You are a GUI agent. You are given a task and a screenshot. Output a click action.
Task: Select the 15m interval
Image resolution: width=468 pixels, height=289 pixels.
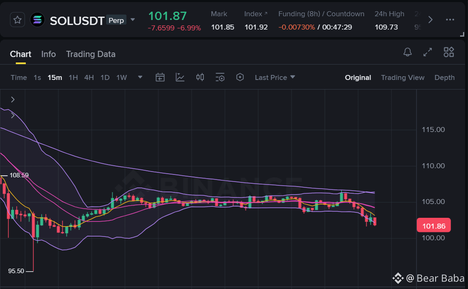click(x=55, y=78)
